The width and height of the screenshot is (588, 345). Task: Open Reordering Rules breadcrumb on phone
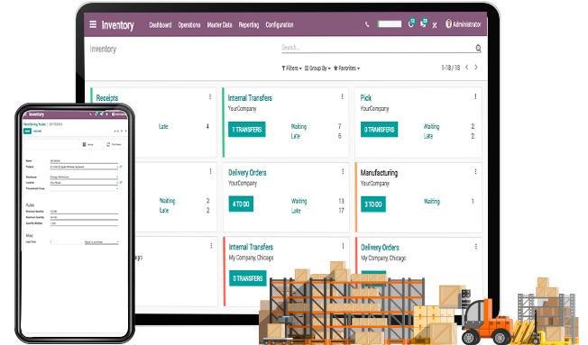[x=34, y=124]
